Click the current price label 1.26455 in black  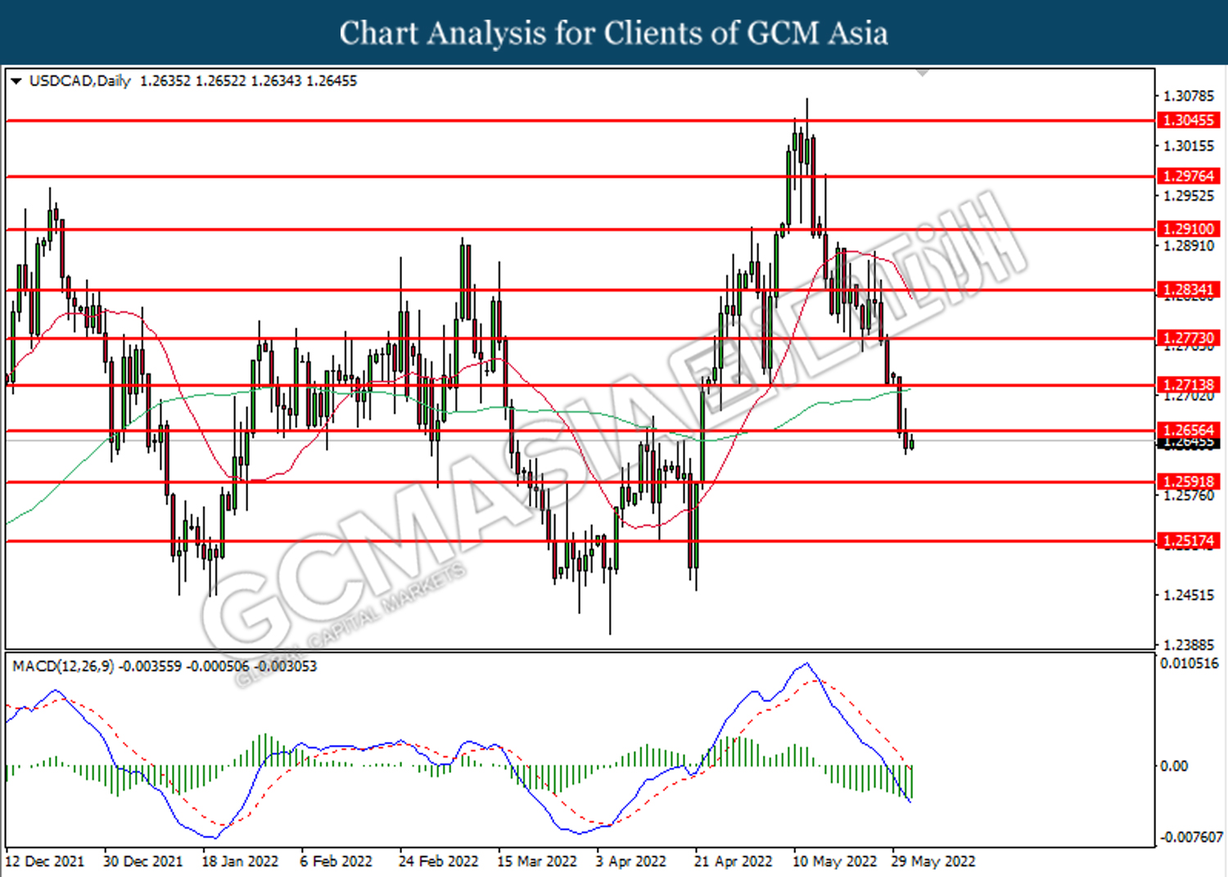[x=1189, y=444]
